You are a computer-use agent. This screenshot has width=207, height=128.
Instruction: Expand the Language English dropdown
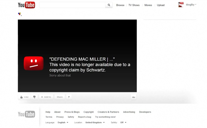[x=63, y=122]
